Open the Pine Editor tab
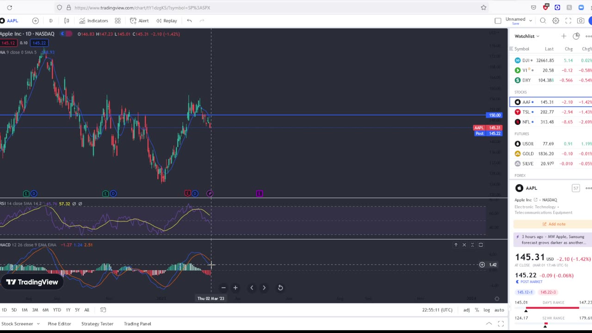Screen dimensions: 592x333 coord(59,324)
